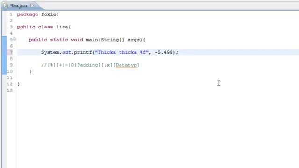Image resolution: width=299 pixels, height=168 pixels.
Task: Select the lisa.java editor tab
Action: [19, 6]
